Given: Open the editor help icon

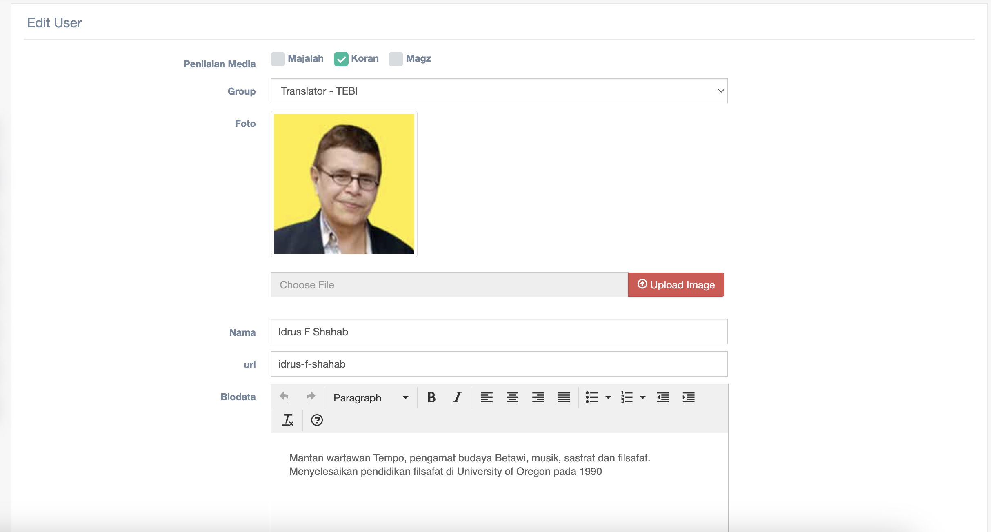Looking at the screenshot, I should (x=317, y=420).
